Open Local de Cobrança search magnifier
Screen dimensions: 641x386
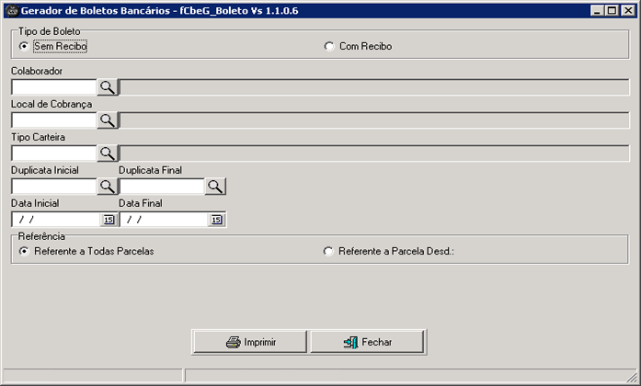coord(108,120)
